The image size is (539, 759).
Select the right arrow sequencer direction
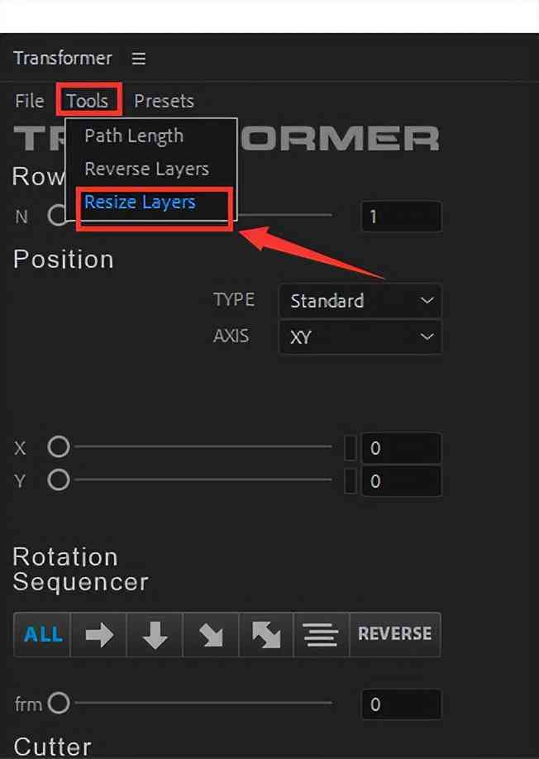click(98, 634)
